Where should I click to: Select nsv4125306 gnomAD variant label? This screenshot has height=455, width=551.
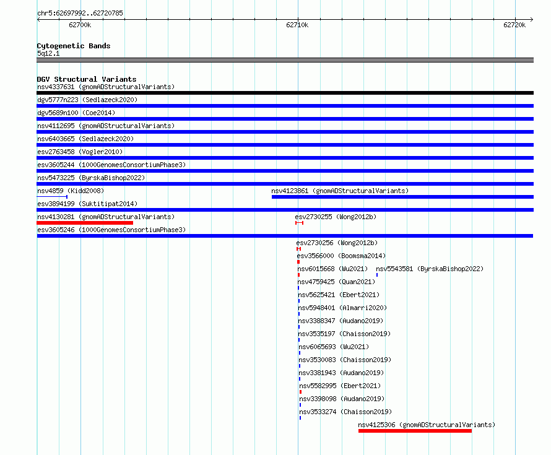coord(427,425)
